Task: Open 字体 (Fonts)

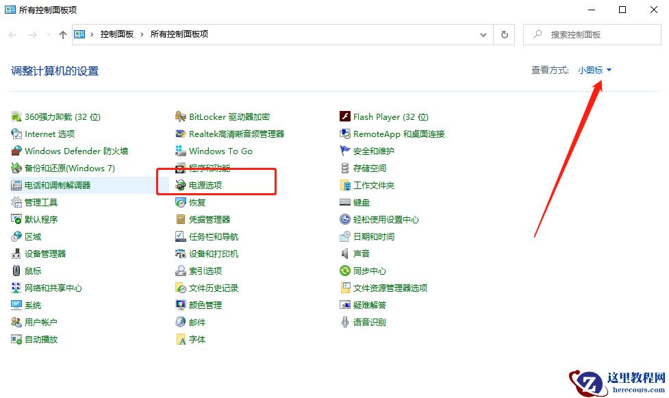Action: [197, 339]
